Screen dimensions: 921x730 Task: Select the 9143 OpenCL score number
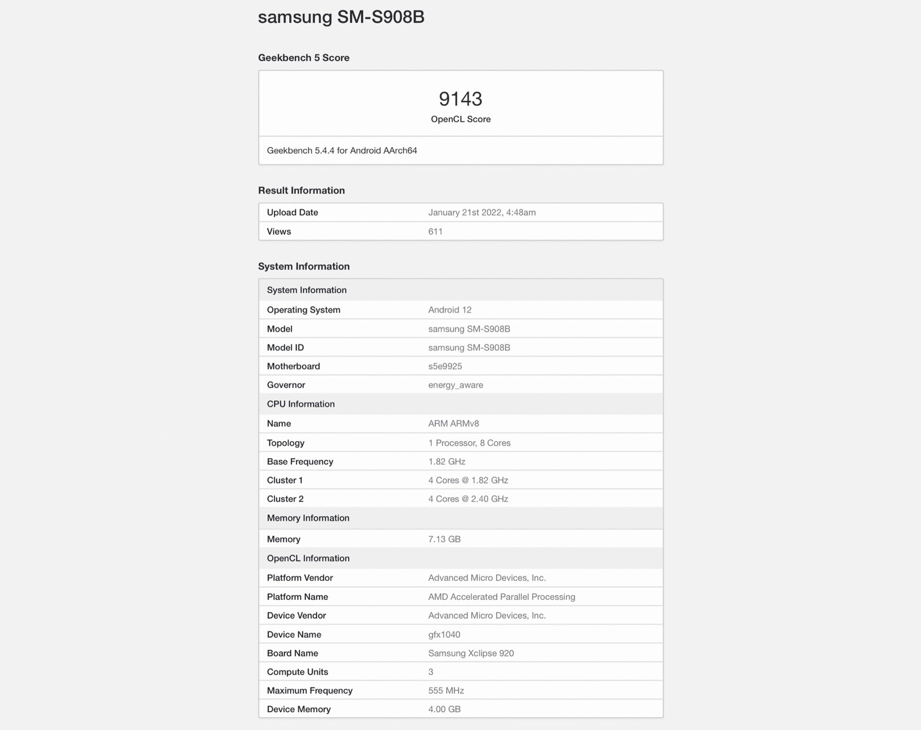click(x=461, y=99)
